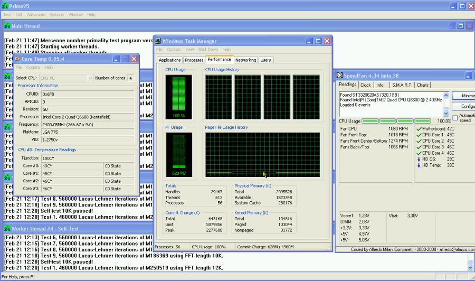The width and height of the screenshot is (475, 281).
Task: Open the Help menu in Prime95
Action: pos(91,14)
